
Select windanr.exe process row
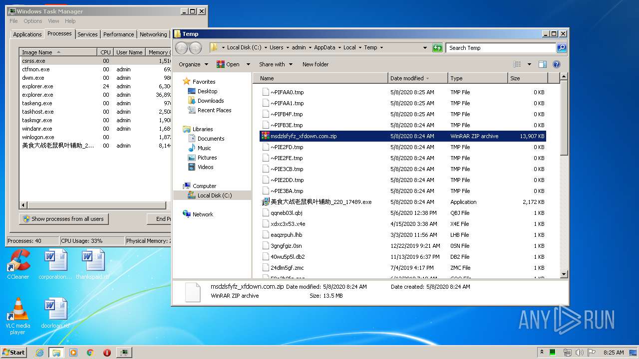click(95, 129)
